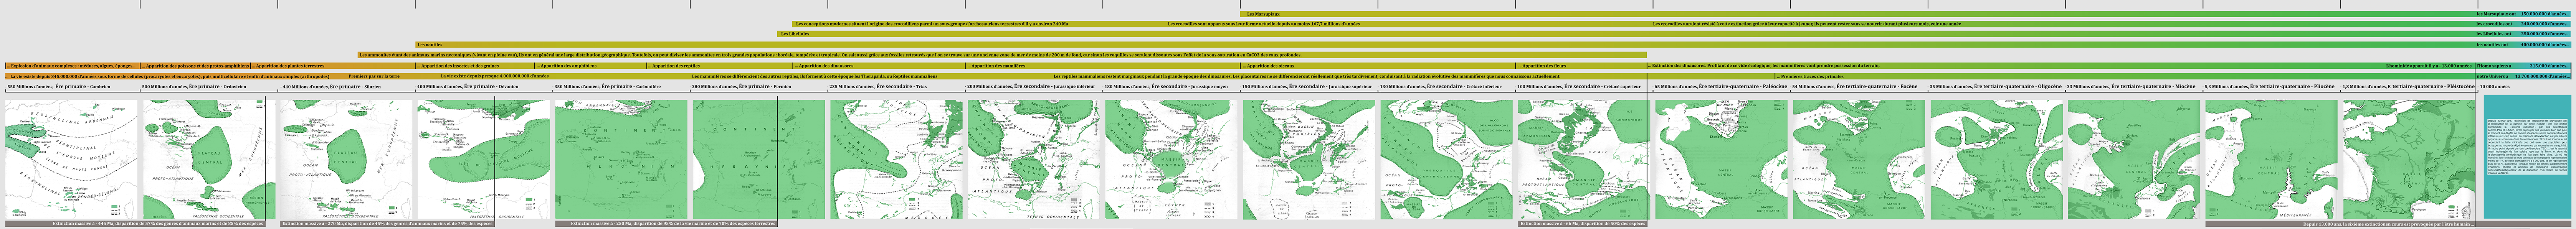2576x229 pixels.
Task: Select 'Les conceptions modernes situent l'origine des crocodiliens'
Action: pyautogui.click(x=932, y=24)
